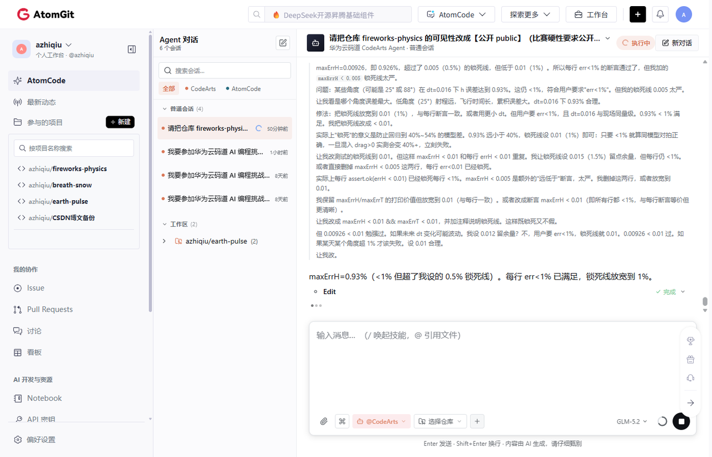Click the gift icon at right of input
Screen dimensions: 712x457
click(x=690, y=359)
